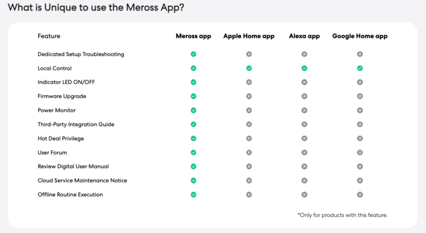Click Meross app check for Indicator LED ON/OFF
Image resolution: width=426 pixels, height=233 pixels.
tap(193, 82)
